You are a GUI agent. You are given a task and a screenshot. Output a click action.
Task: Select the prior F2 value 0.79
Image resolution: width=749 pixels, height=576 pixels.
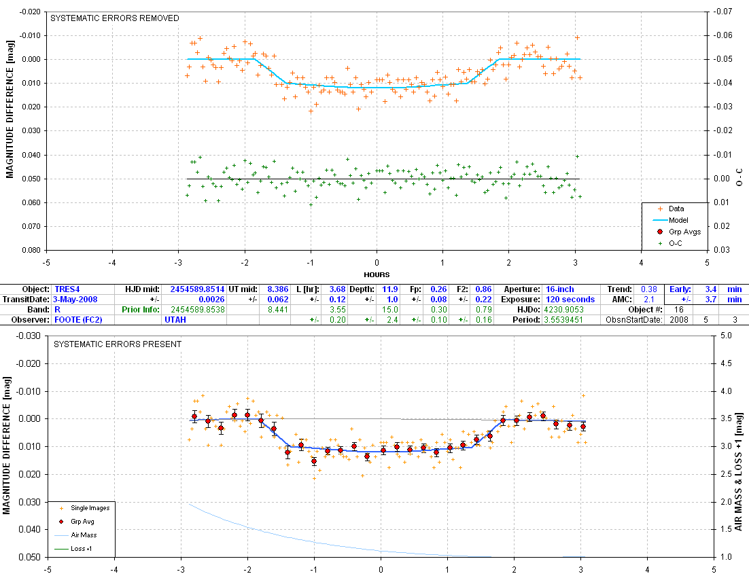pos(483,309)
